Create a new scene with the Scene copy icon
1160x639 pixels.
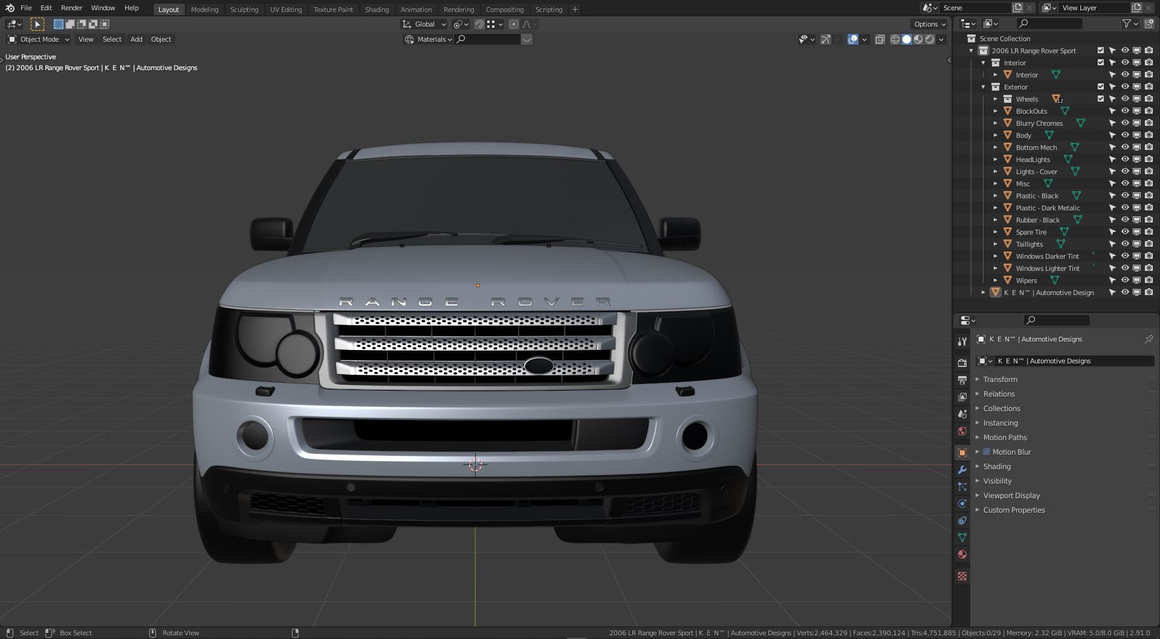1017,8
